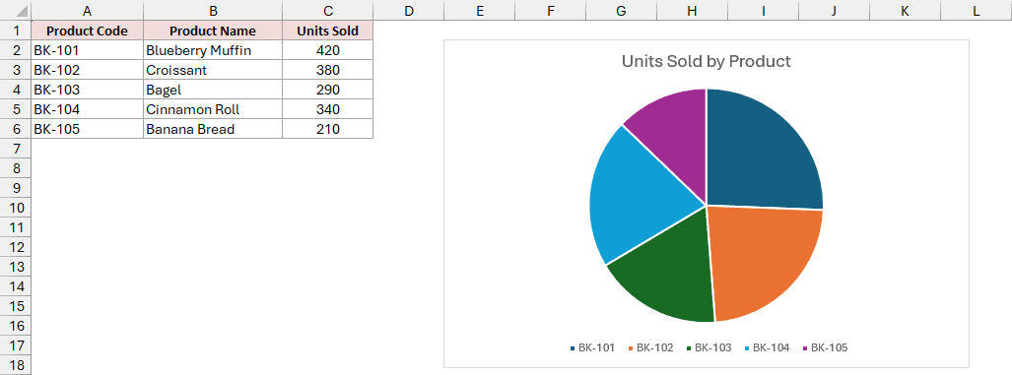Select cell containing BK-105
The image size is (1012, 375).
[87, 129]
